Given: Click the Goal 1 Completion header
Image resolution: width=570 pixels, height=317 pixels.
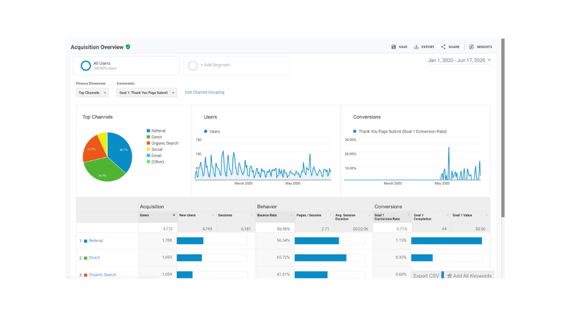Looking at the screenshot, I should [422, 217].
